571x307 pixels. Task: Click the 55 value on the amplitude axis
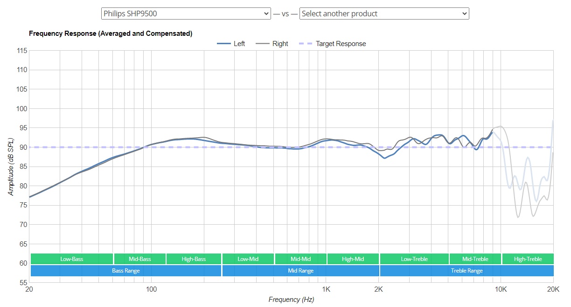23,282
